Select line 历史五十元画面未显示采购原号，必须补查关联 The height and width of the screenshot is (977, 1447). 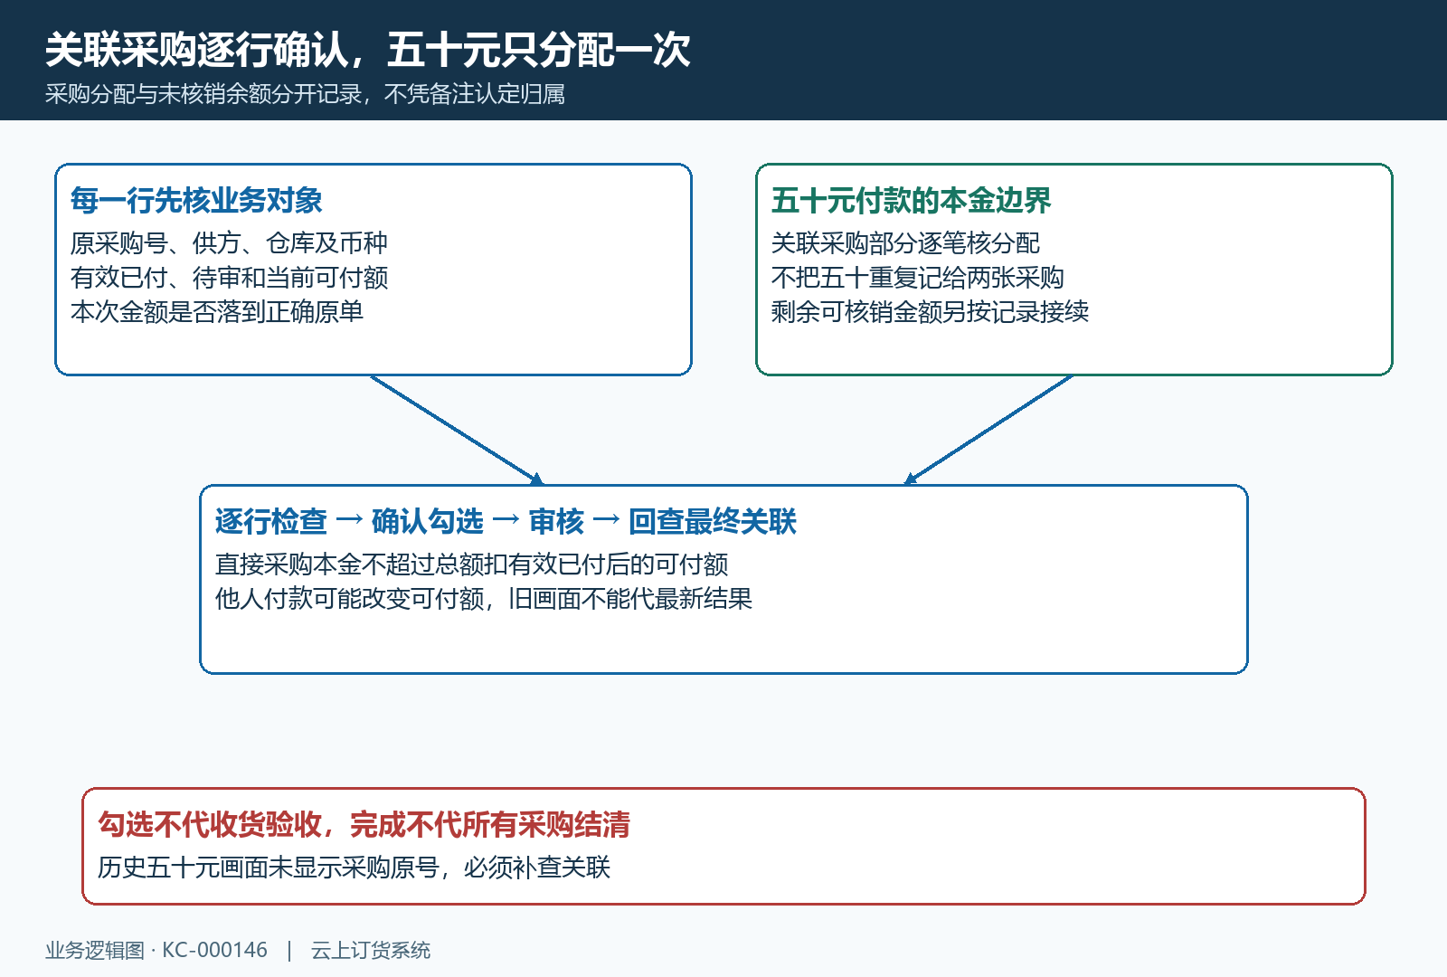[x=354, y=867]
